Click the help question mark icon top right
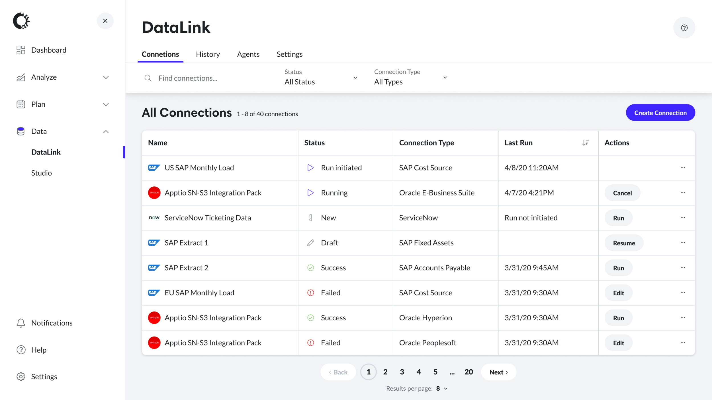712x400 pixels. tap(684, 28)
